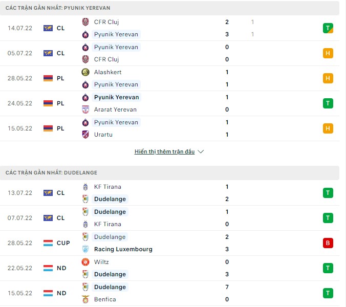Click the Urartu team logo
The image size is (346, 307).
point(85,135)
